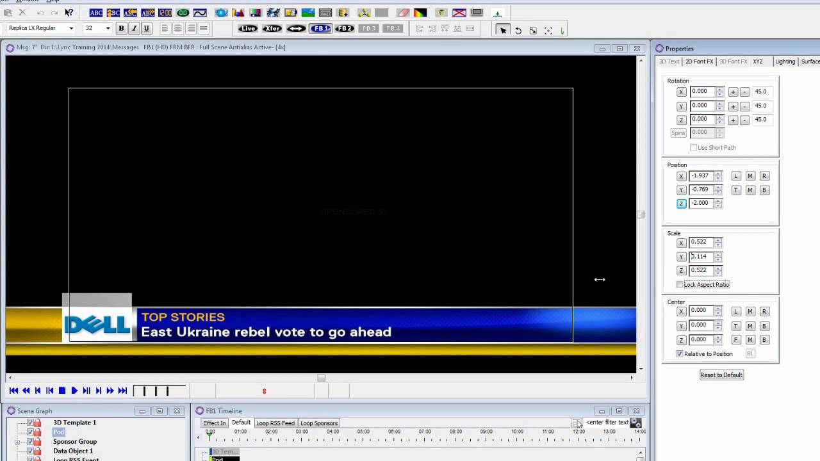Viewport: 820px width, 461px height.
Task: Select the rotate tool icon
Action: (518, 30)
